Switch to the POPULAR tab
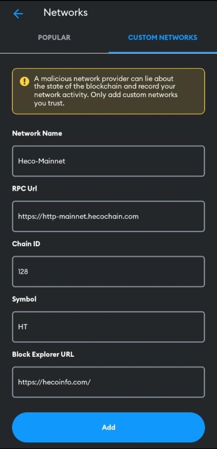 [54, 37]
